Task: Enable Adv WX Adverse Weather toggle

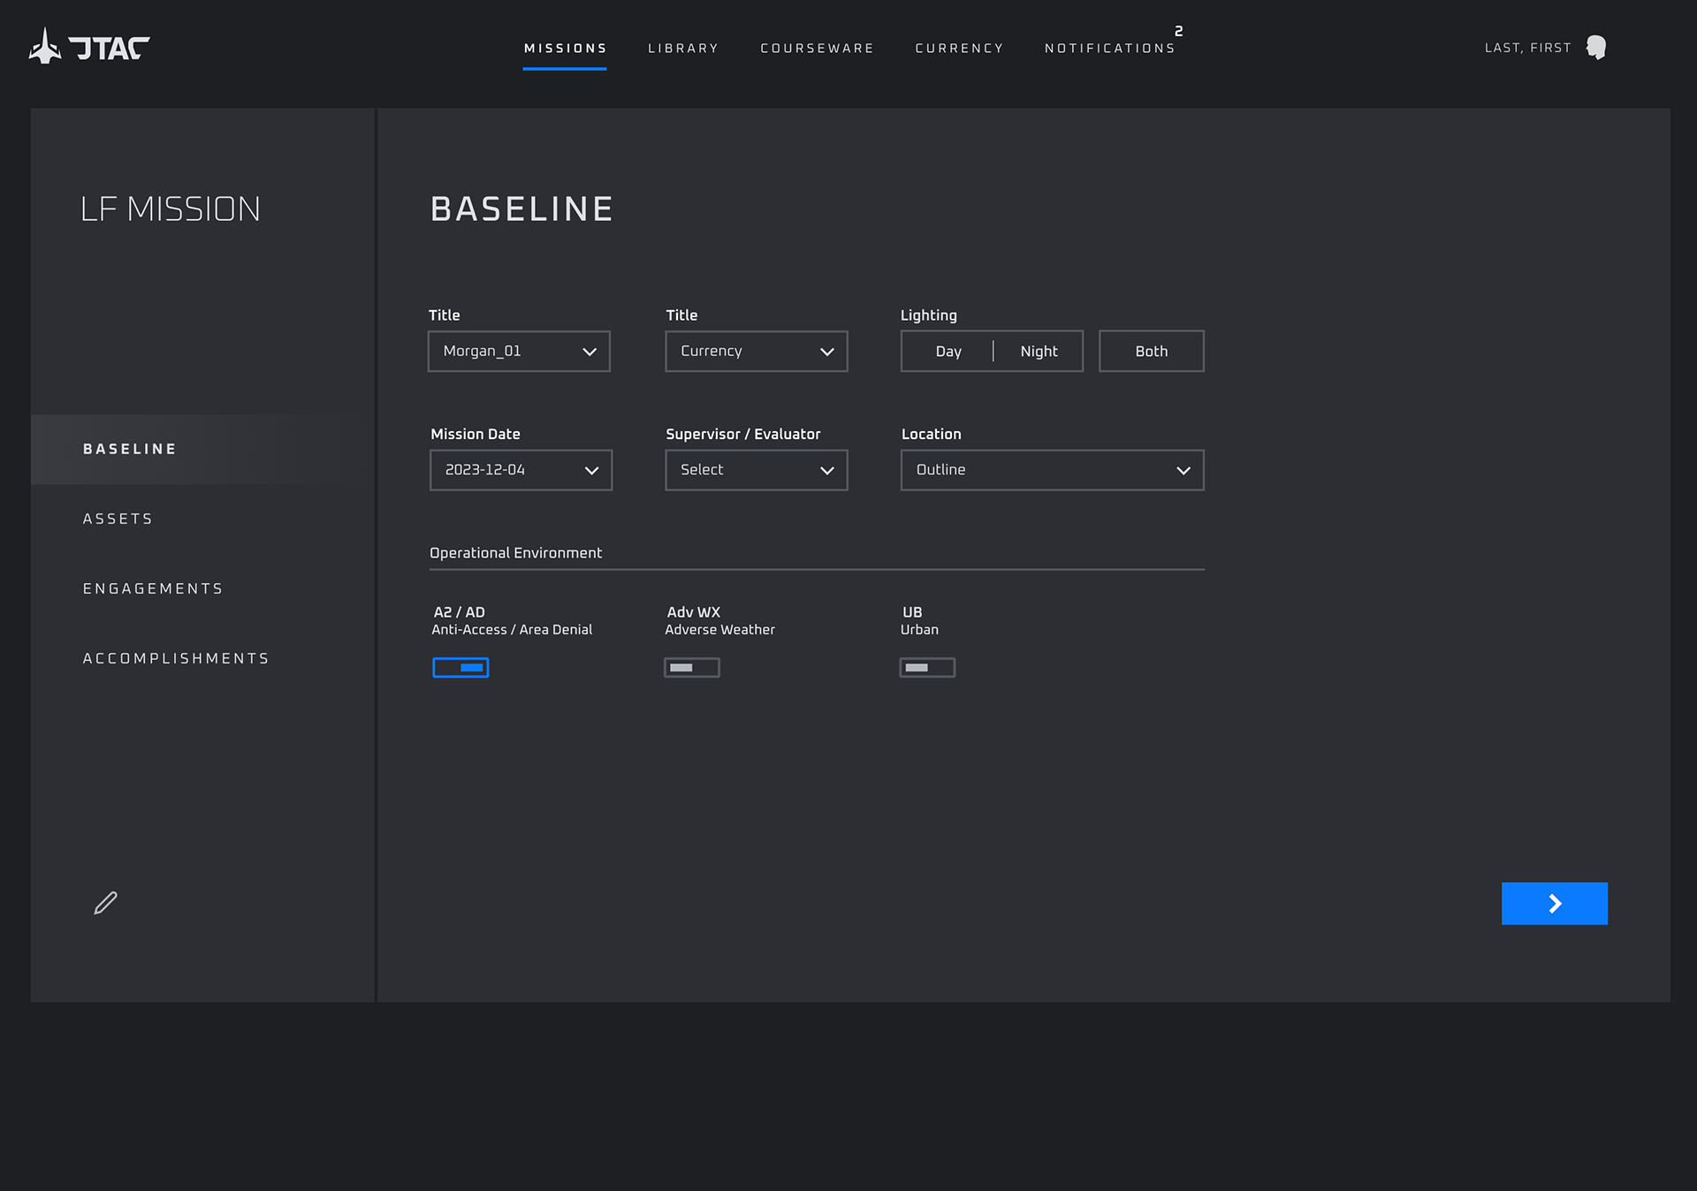Action: click(x=692, y=667)
